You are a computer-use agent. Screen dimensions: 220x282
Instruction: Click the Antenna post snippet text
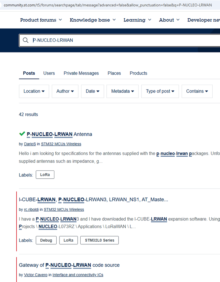tap(119, 157)
